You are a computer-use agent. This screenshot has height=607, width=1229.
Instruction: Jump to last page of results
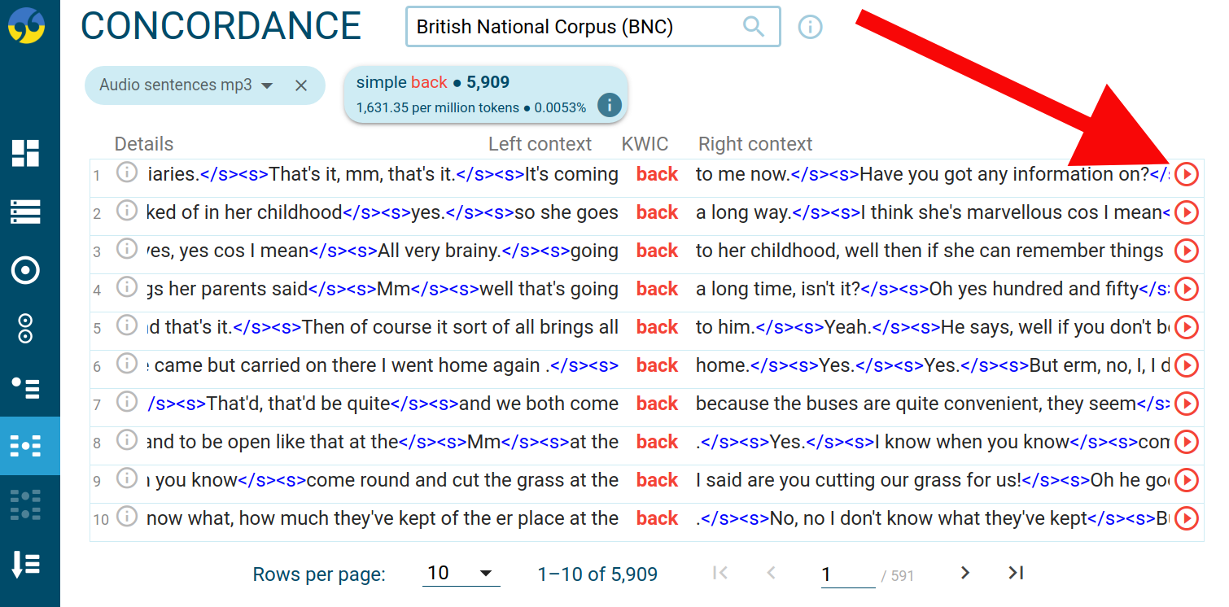click(x=1016, y=573)
